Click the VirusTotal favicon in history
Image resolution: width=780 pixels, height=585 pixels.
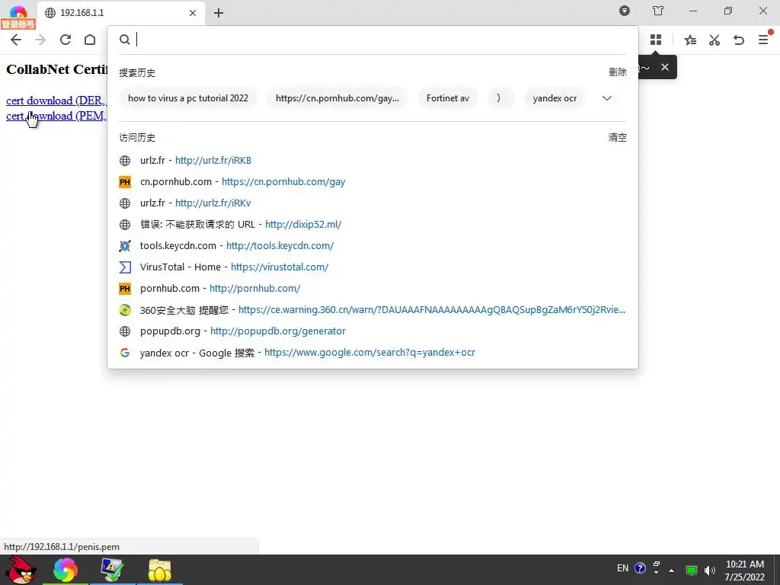coord(125,267)
